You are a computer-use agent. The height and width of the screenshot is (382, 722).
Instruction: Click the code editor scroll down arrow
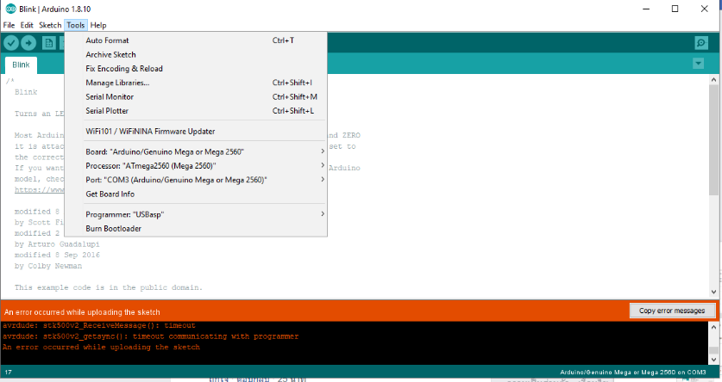coord(713,292)
